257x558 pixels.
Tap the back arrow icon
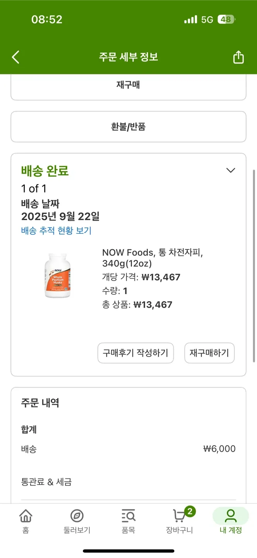(15, 57)
